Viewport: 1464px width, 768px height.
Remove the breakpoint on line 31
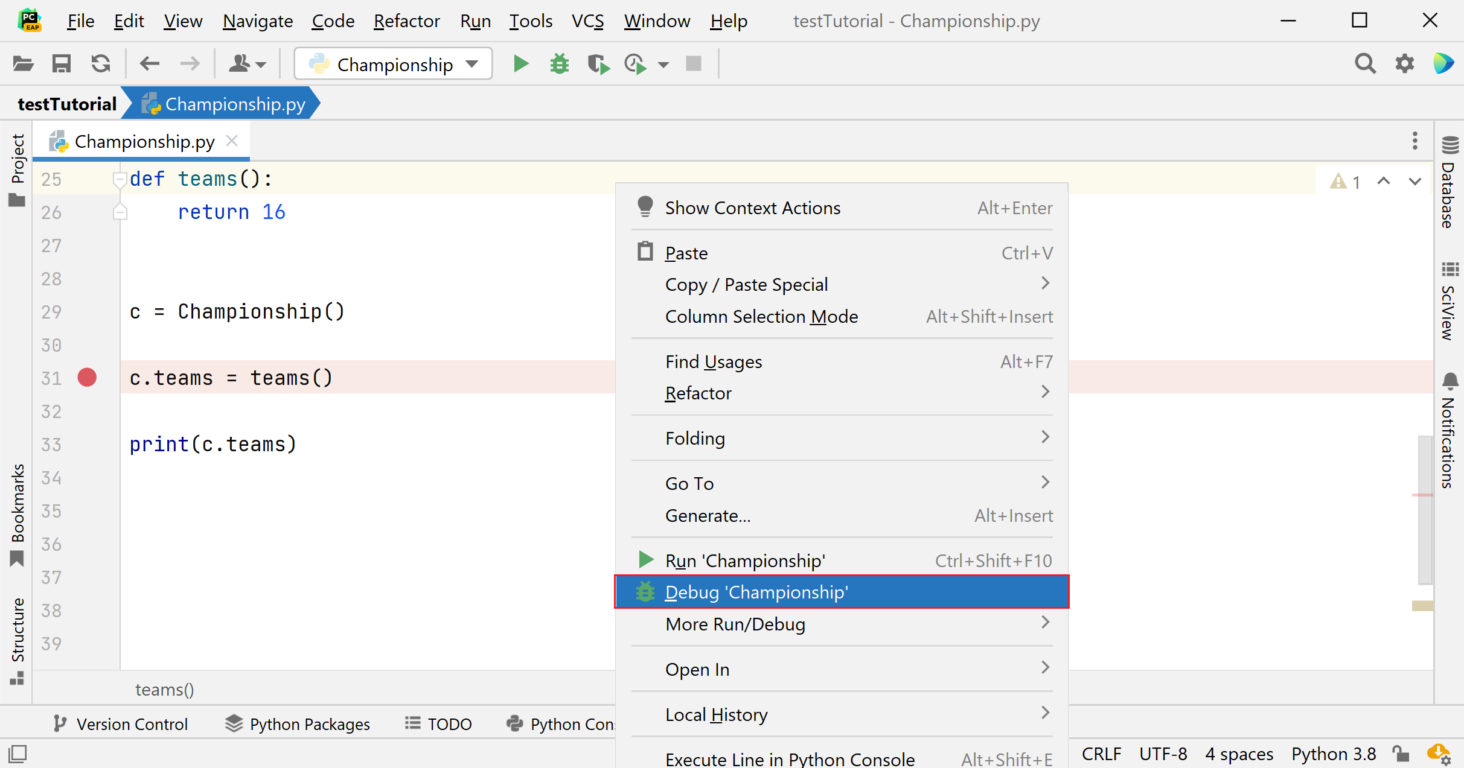point(87,378)
